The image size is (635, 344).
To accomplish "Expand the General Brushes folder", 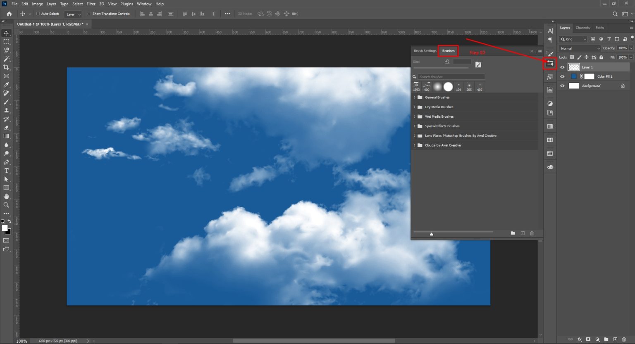I will pyautogui.click(x=414, y=97).
